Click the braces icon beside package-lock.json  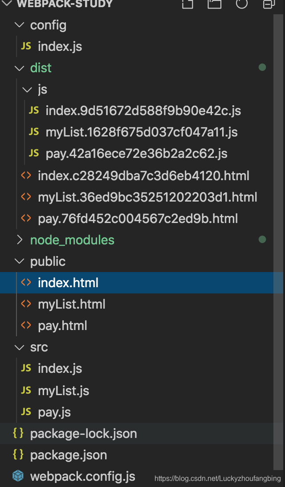click(x=18, y=433)
